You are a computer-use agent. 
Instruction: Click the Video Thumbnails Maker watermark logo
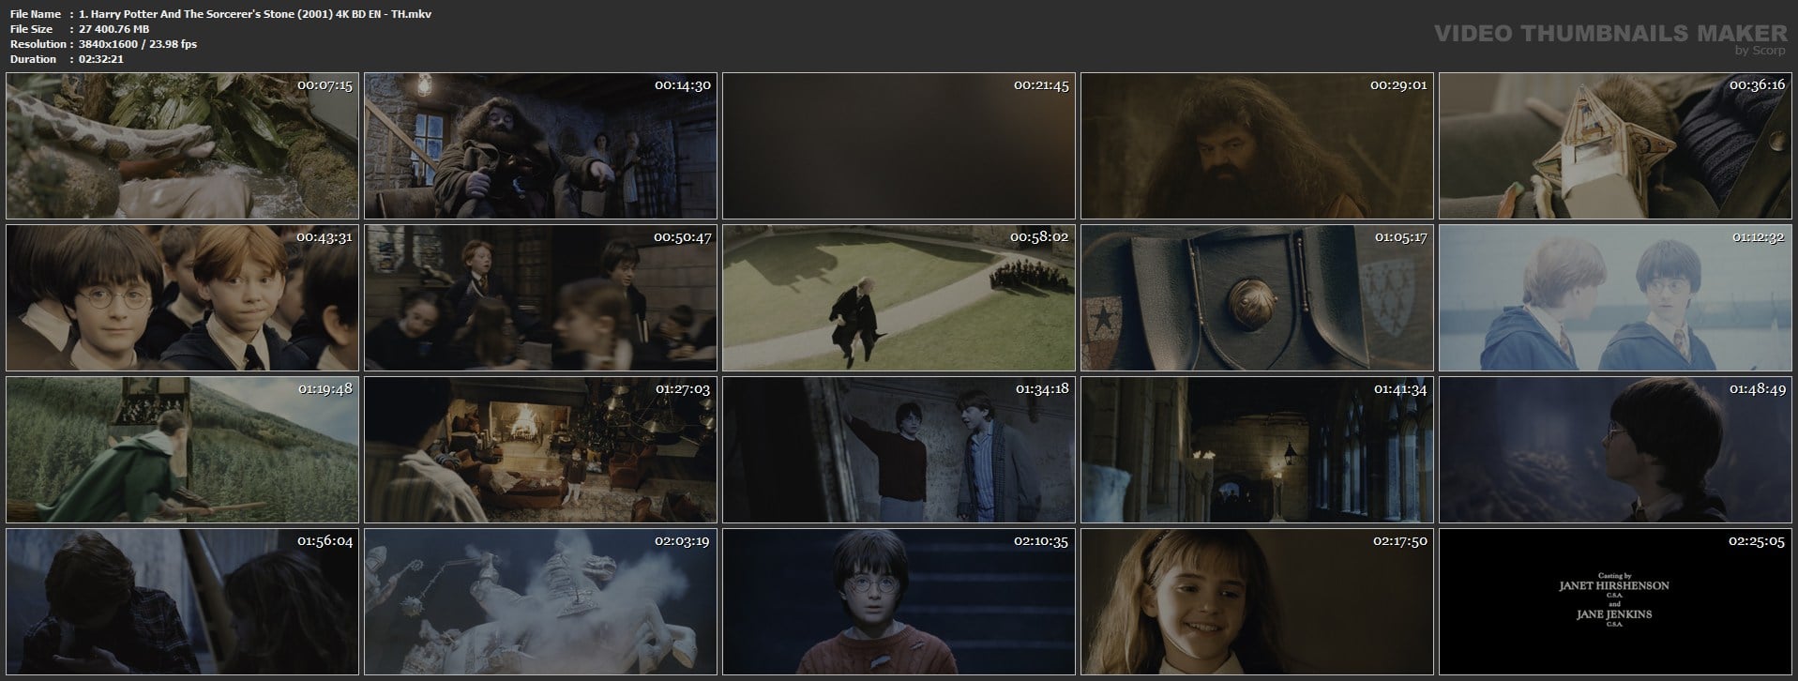(1609, 36)
